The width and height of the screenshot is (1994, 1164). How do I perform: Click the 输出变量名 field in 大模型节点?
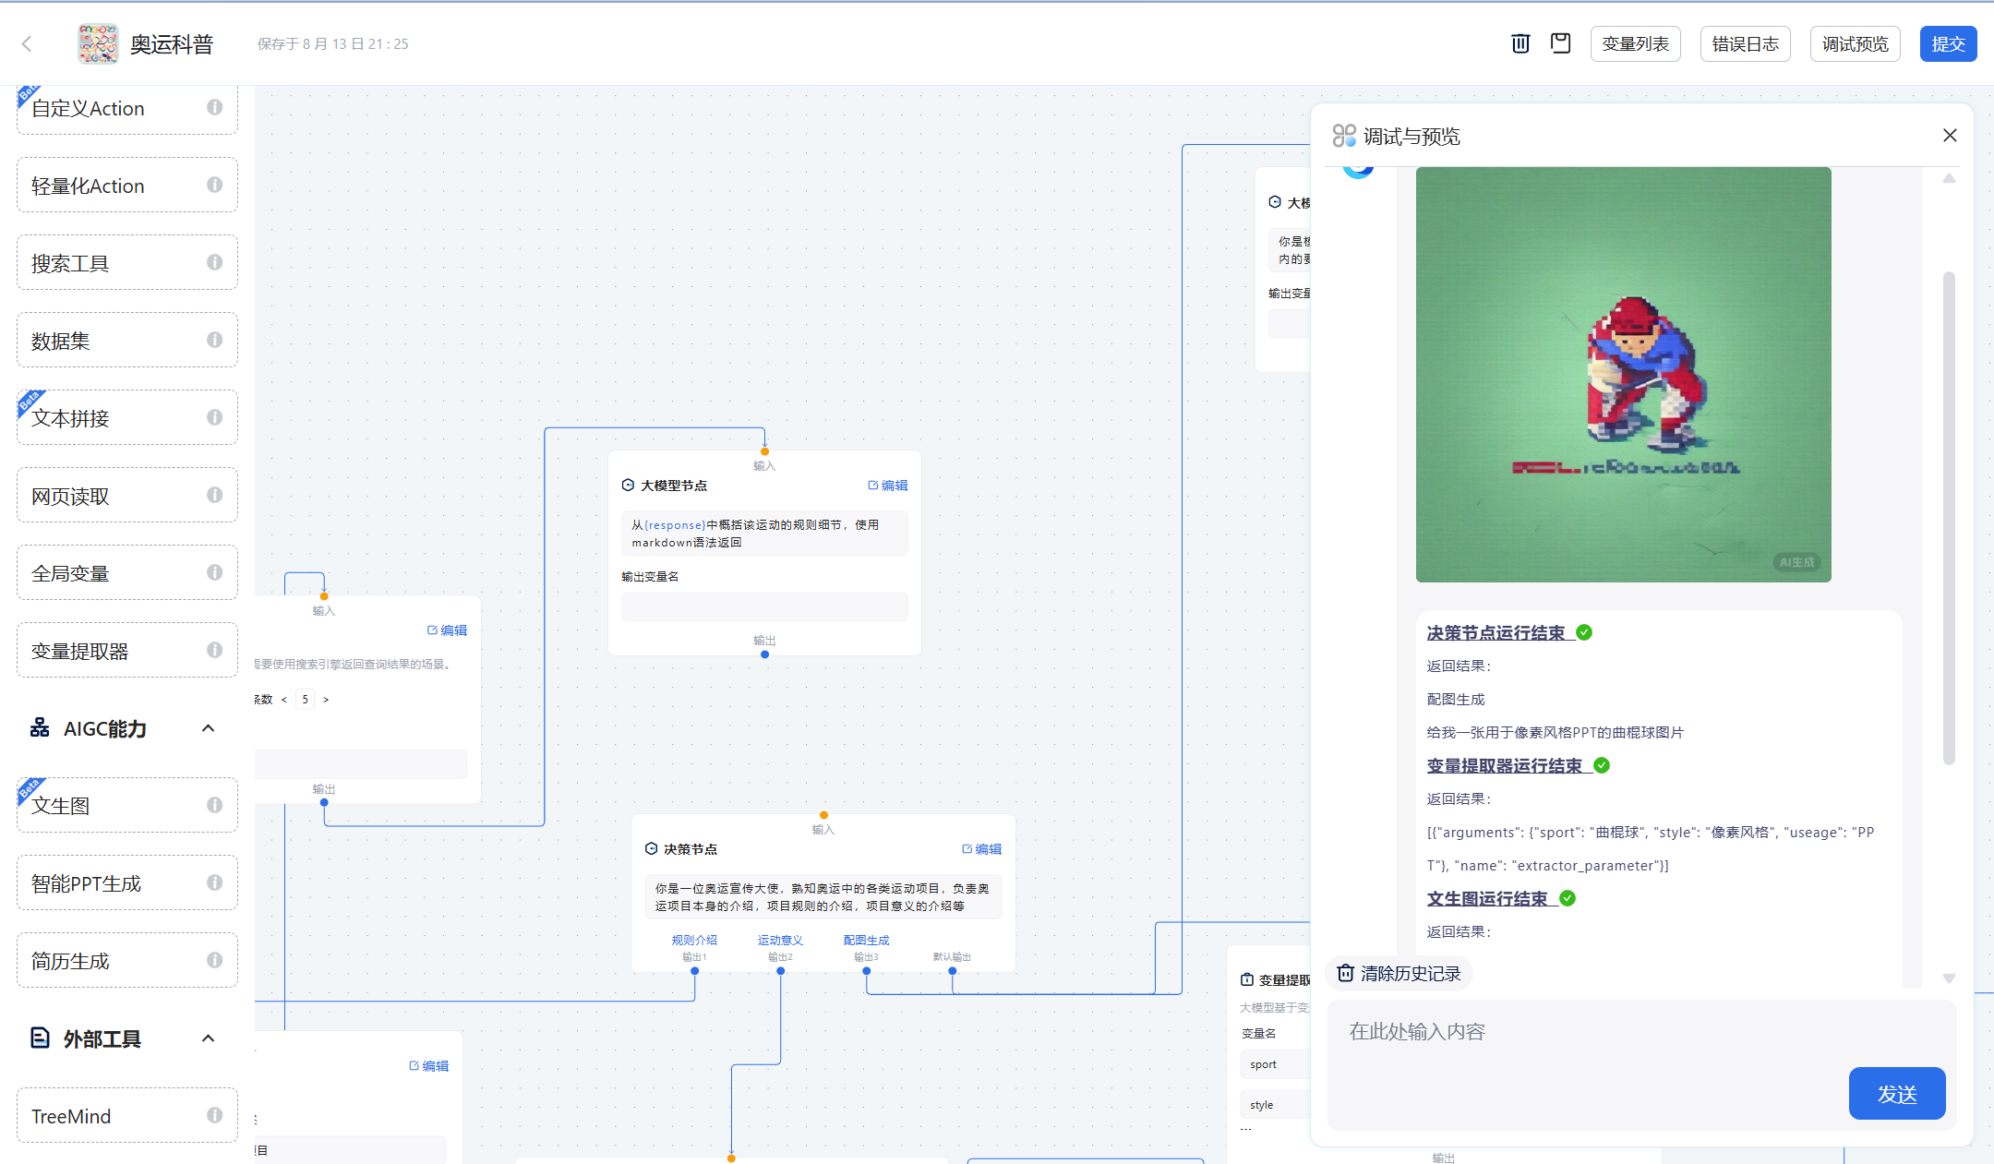[764, 606]
